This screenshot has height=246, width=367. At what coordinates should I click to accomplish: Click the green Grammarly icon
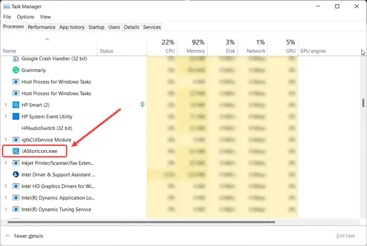[16, 70]
